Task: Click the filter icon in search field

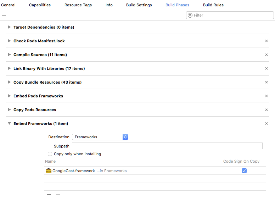Action: pyautogui.click(x=190, y=15)
